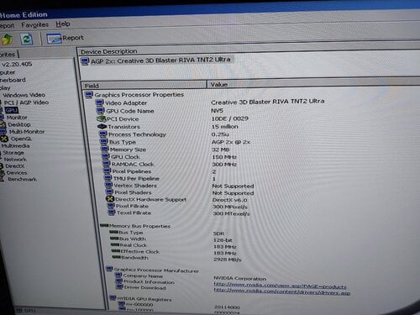The width and height of the screenshot is (420, 315).
Task: Click the green Refresh toolbar icon
Action: click(x=27, y=39)
